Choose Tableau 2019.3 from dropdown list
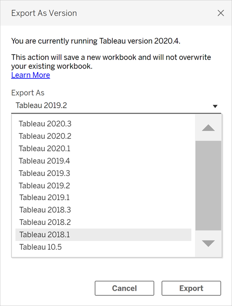Screen dimensions: 232x306 [x=103, y=173]
